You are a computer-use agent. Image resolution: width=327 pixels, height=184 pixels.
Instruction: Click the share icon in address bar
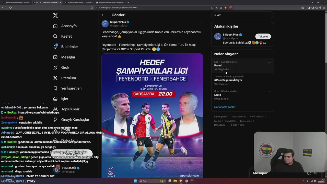tap(221, 8)
